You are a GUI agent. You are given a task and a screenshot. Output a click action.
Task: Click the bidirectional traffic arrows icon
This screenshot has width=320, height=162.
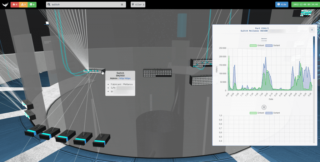click(x=264, y=40)
